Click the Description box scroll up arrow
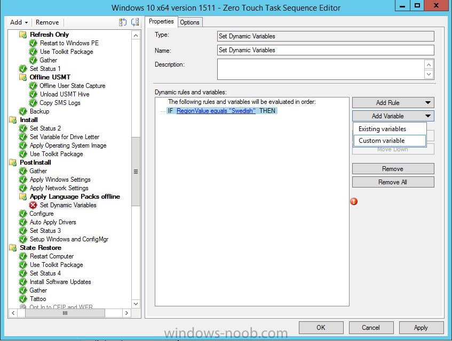 pos(429,65)
